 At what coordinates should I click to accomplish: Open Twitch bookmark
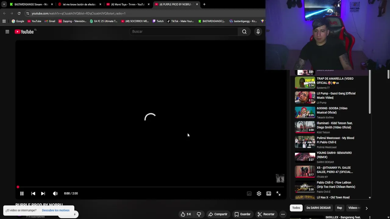(158, 21)
